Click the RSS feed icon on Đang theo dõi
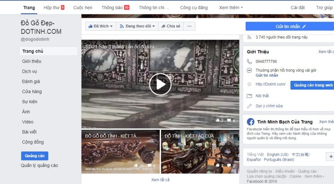 [x=121, y=26]
